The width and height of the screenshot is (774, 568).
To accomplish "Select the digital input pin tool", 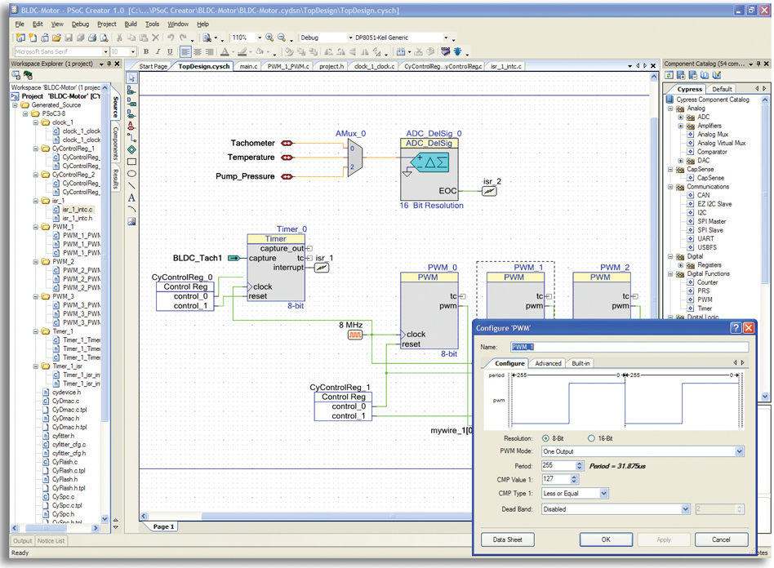I will [131, 91].
